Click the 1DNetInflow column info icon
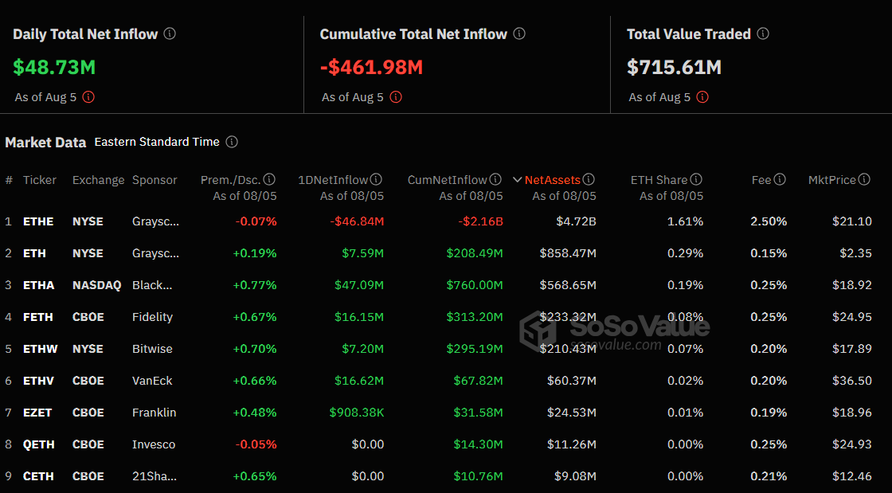This screenshot has height=493, width=892. [x=376, y=180]
